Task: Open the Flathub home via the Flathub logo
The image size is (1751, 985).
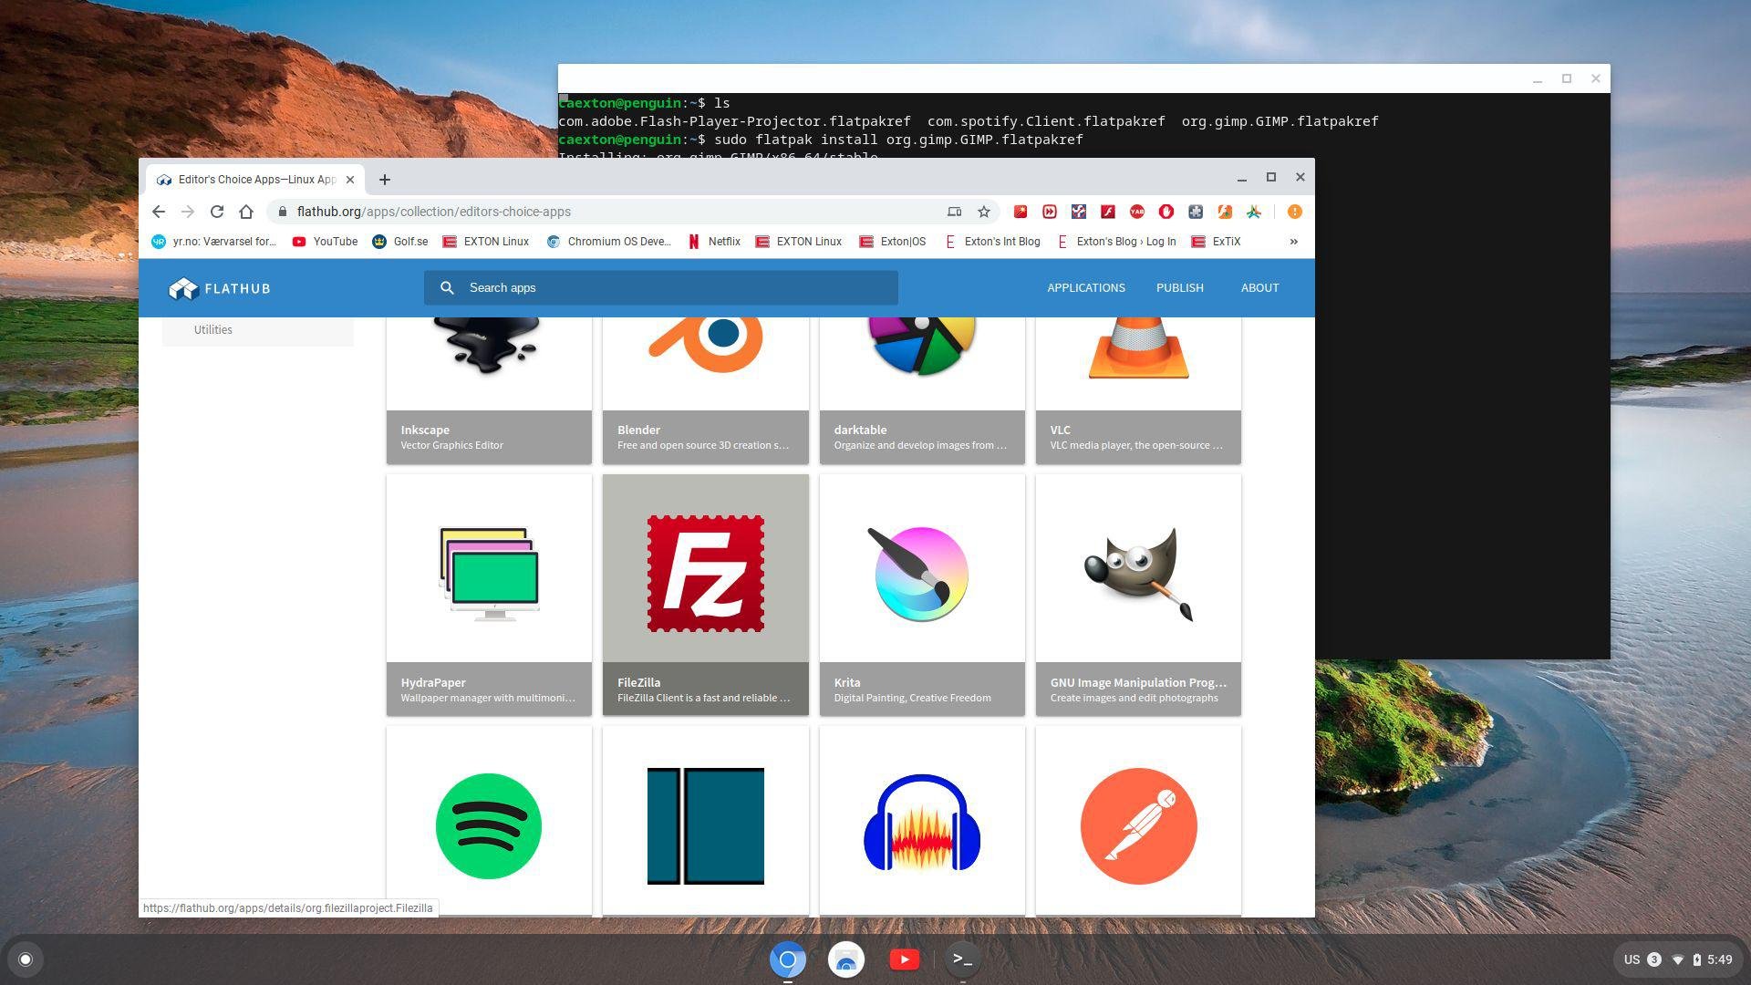Action: [x=219, y=288]
